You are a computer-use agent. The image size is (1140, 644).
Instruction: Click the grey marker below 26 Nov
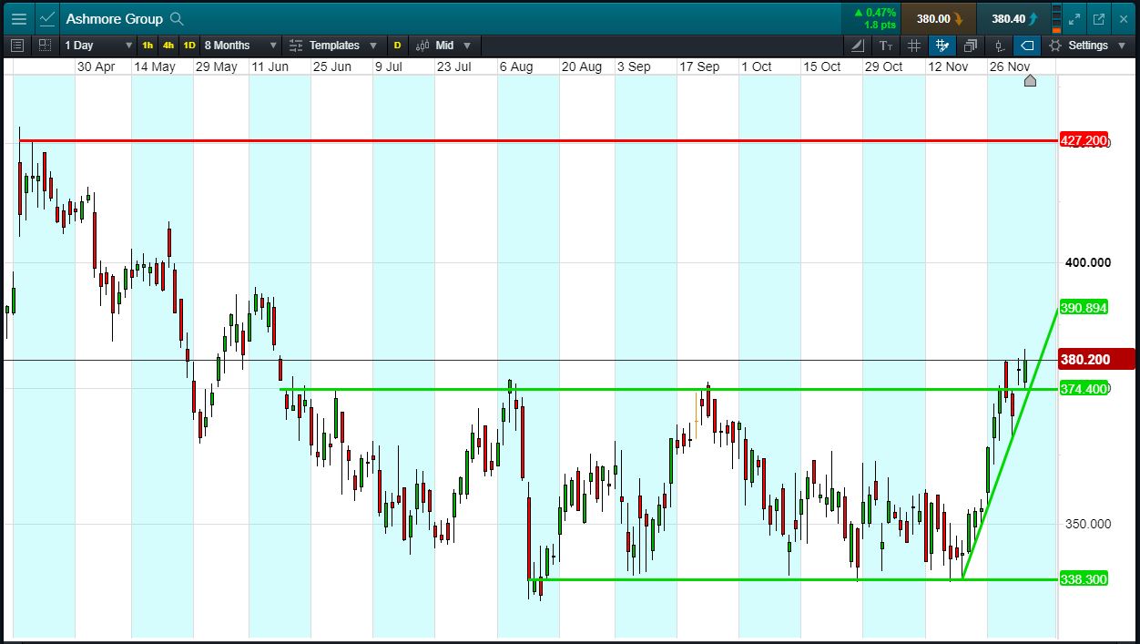[1030, 81]
